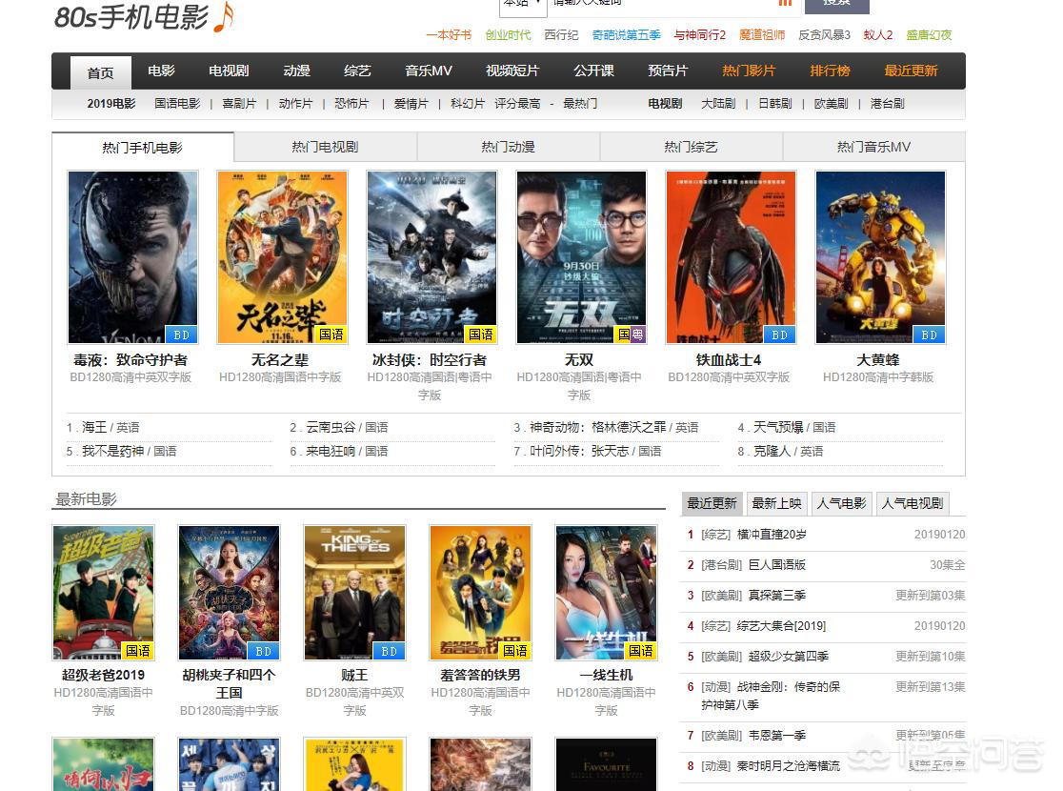Screen dimensions: 1063x791
Task: Open 韦恩第一季 in updates list
Action: [777, 736]
